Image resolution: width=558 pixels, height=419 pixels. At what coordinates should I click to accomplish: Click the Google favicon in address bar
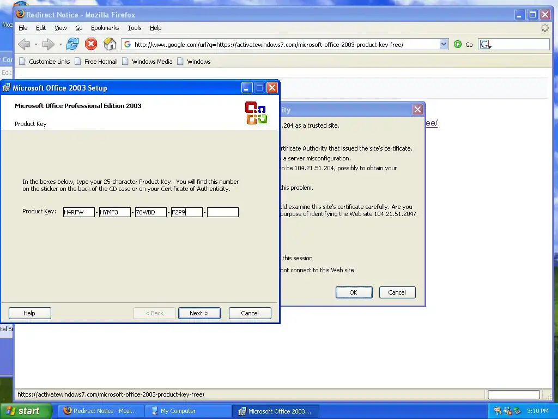(128, 45)
